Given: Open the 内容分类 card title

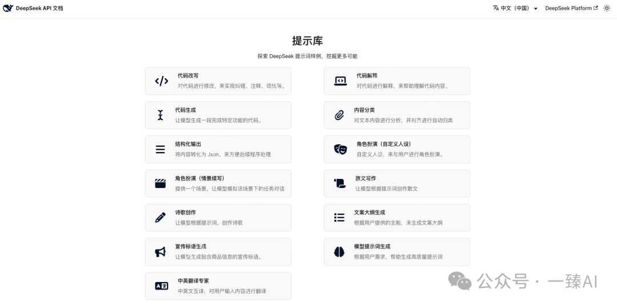Looking at the screenshot, I should pos(364,110).
